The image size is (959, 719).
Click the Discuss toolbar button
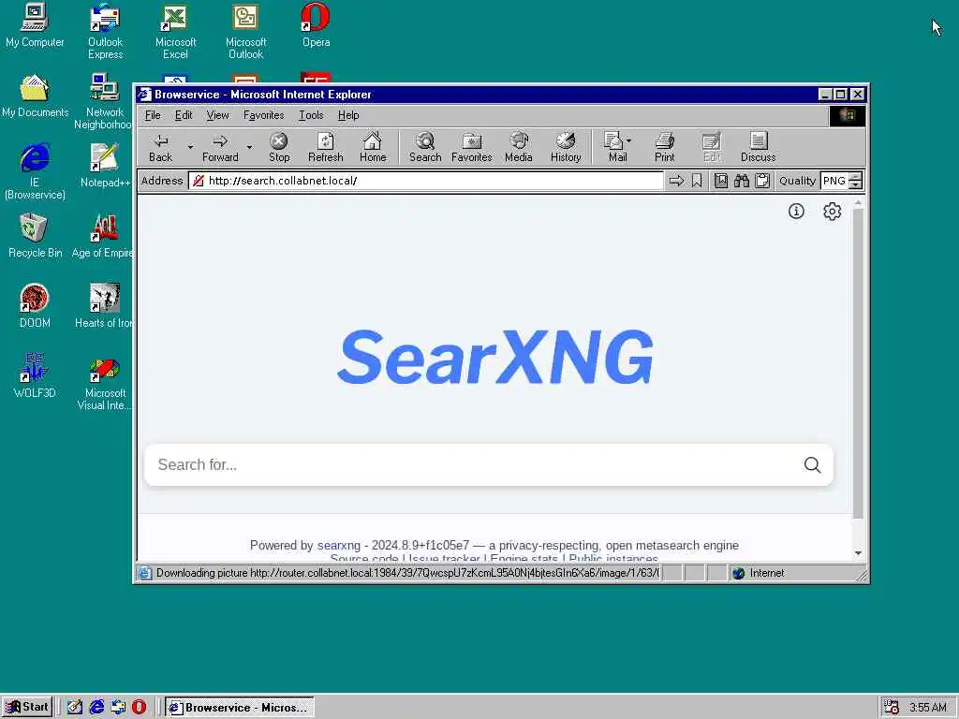click(x=758, y=148)
